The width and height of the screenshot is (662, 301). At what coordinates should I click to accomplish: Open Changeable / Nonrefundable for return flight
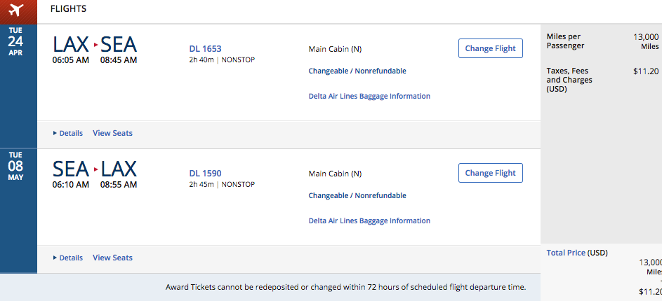pyautogui.click(x=357, y=195)
